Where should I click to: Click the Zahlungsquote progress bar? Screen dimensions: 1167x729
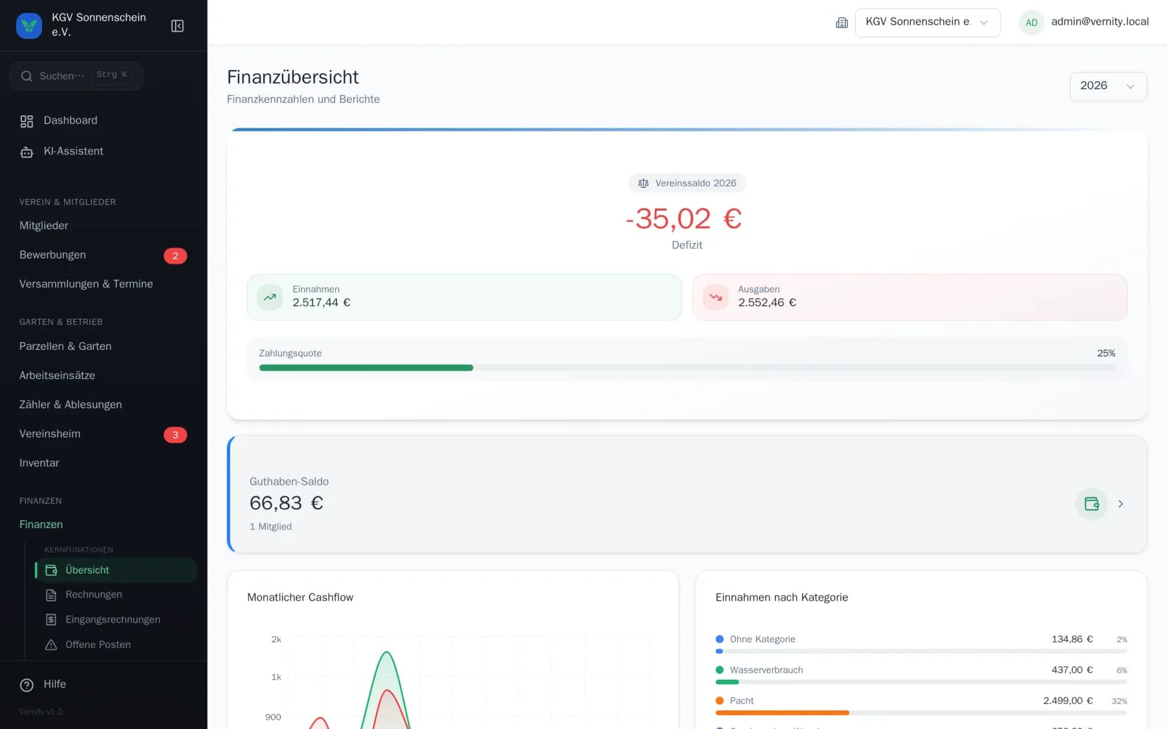click(687, 367)
